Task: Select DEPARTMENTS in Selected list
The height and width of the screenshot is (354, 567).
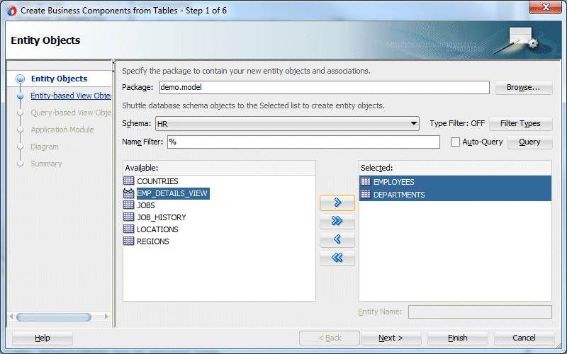Action: (455, 195)
